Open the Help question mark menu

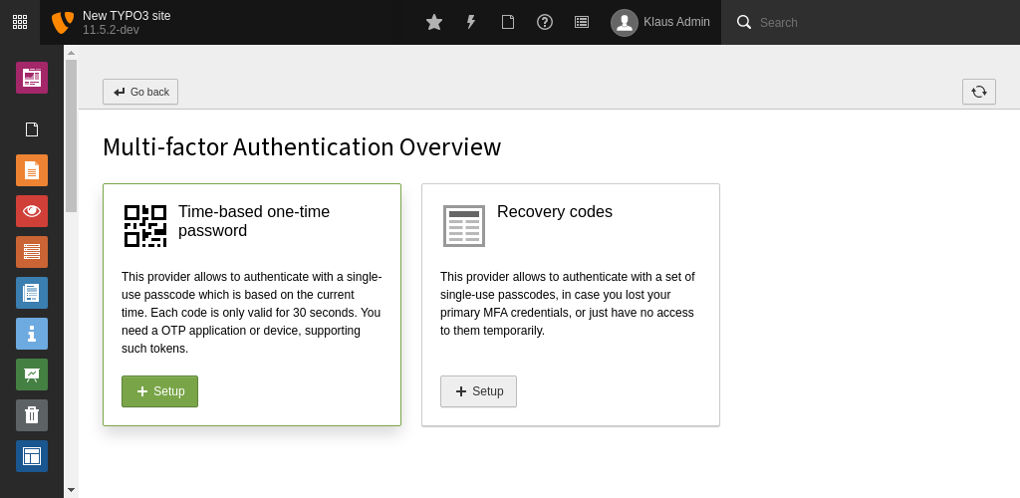[545, 22]
